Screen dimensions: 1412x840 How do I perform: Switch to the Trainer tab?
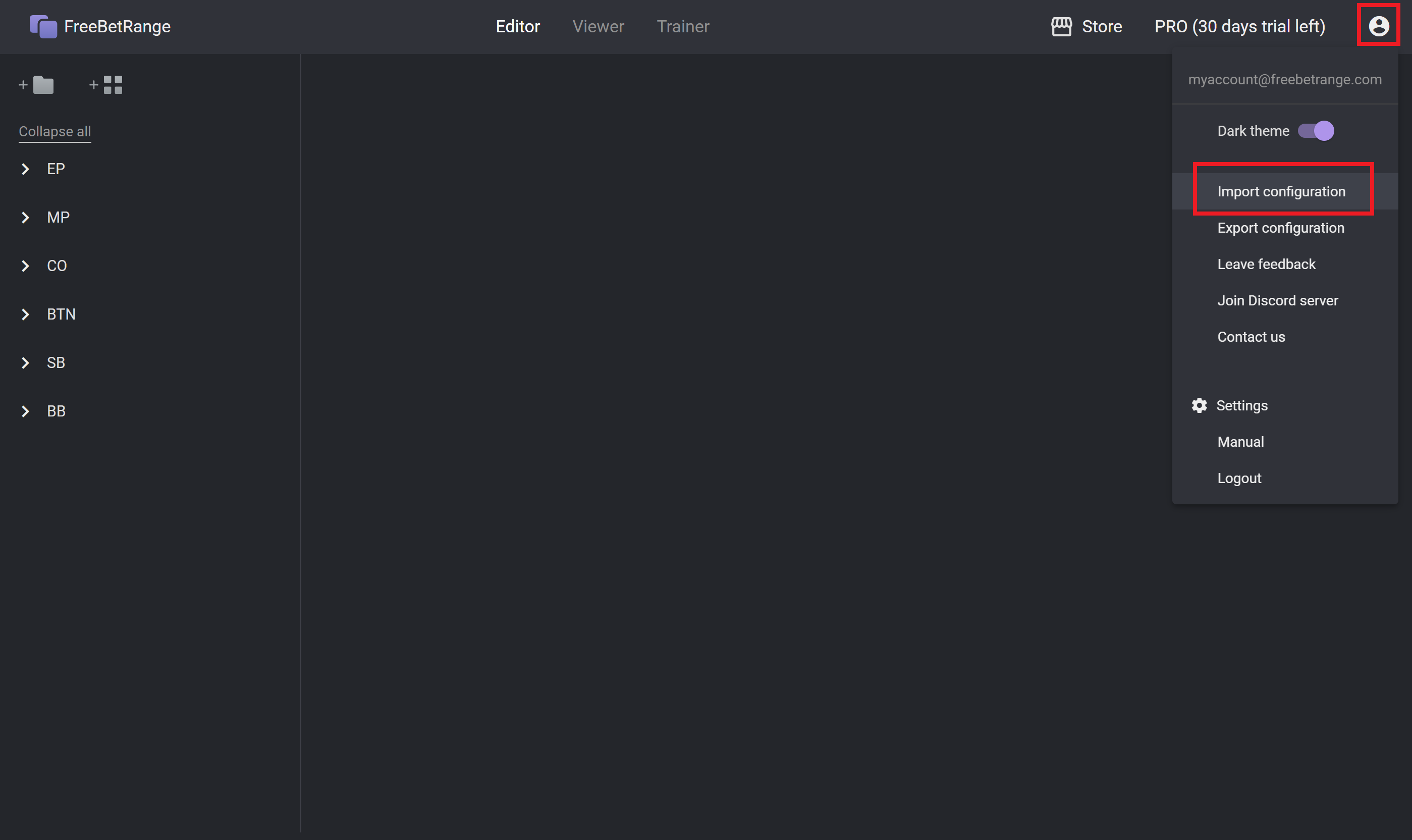(x=682, y=26)
